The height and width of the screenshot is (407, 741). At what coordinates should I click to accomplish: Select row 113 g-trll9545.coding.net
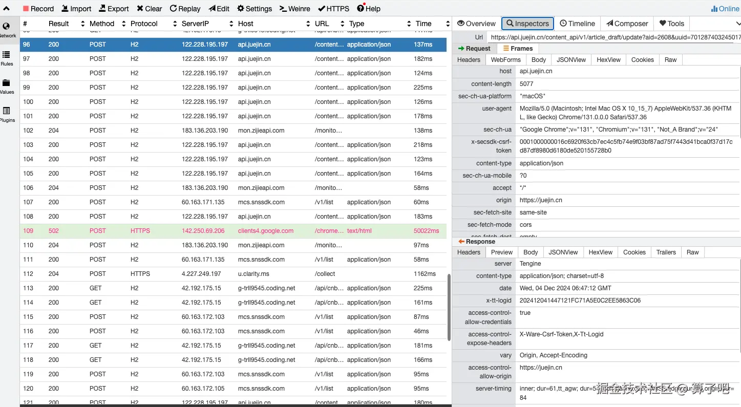(x=233, y=288)
